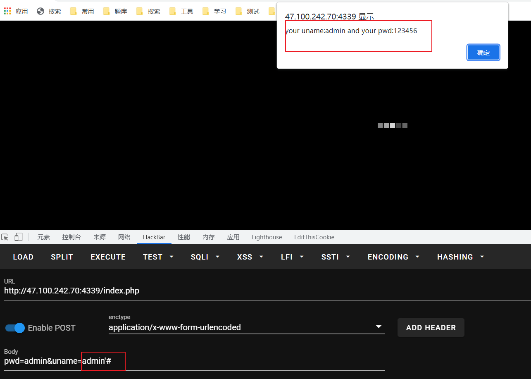Expand the XSS dropdown menu

click(250, 257)
